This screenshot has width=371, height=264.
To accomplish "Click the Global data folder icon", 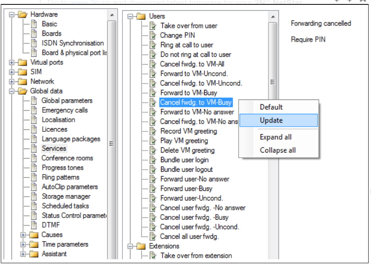I will tap(23, 91).
